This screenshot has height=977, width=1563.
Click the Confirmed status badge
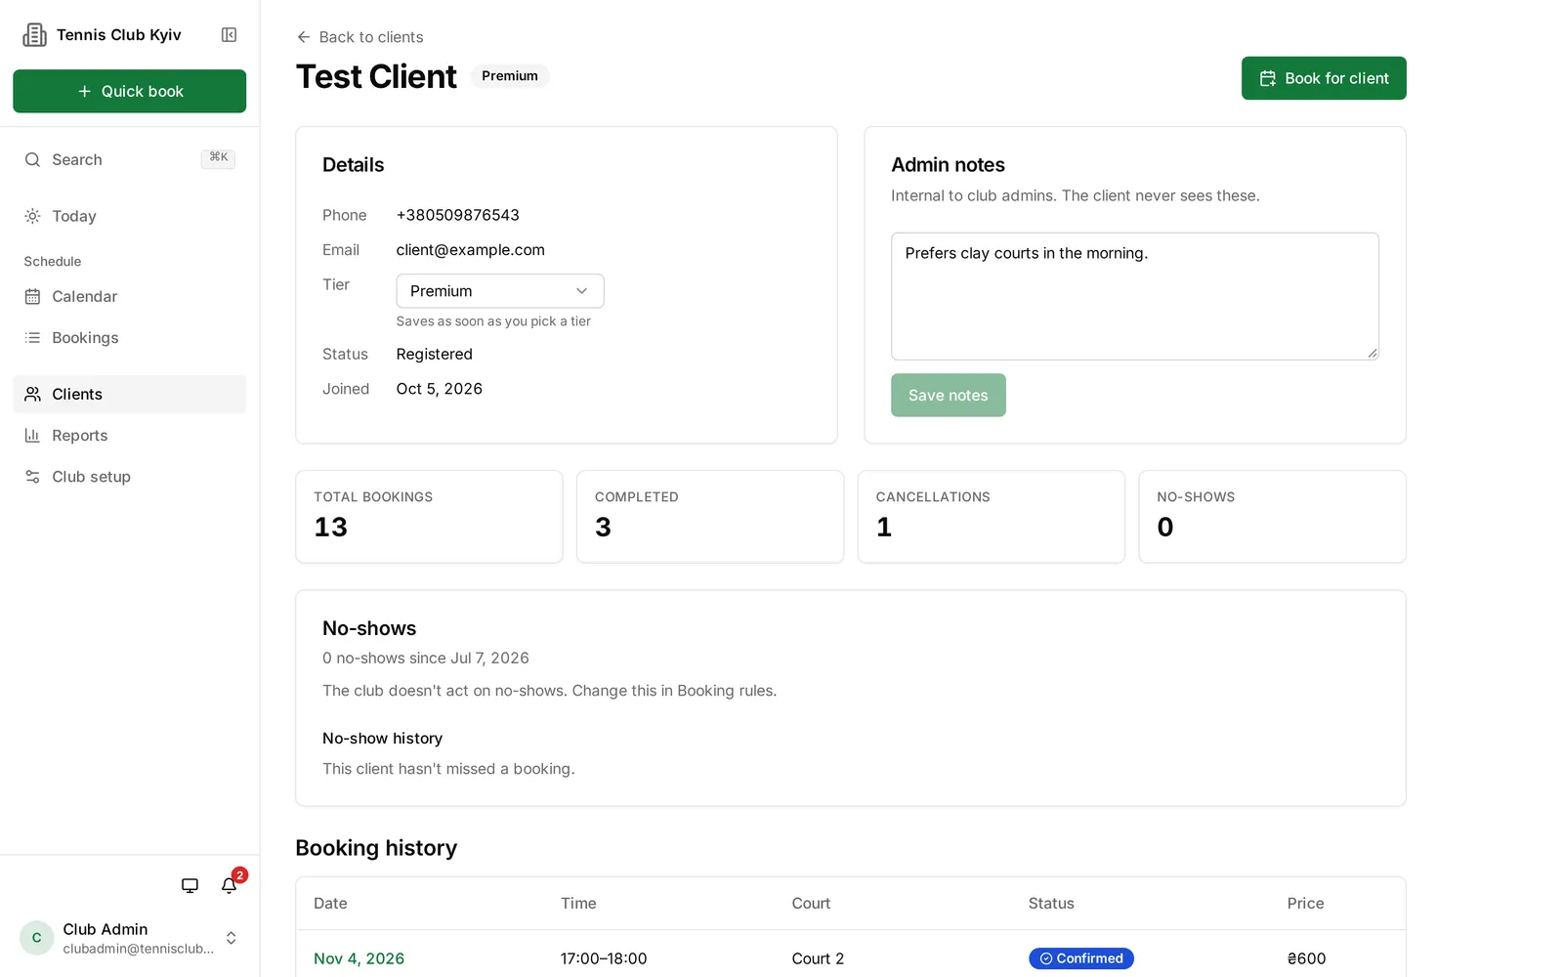pyautogui.click(x=1080, y=958)
